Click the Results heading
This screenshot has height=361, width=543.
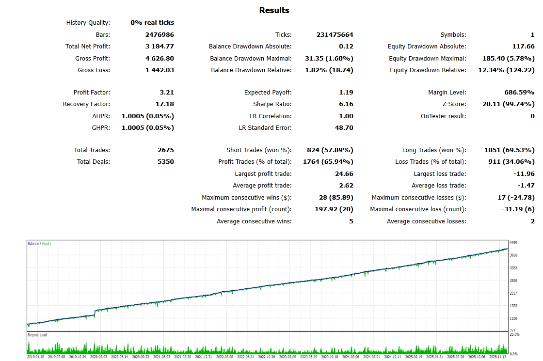pos(274,10)
